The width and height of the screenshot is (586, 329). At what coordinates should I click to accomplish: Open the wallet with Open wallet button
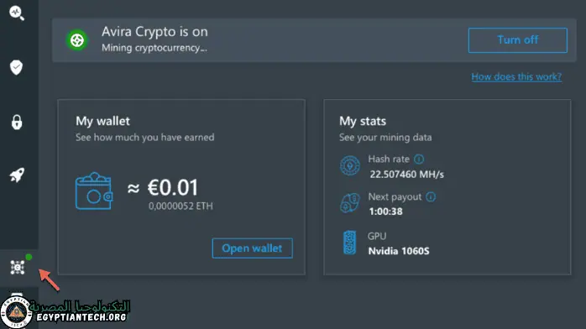coord(252,248)
